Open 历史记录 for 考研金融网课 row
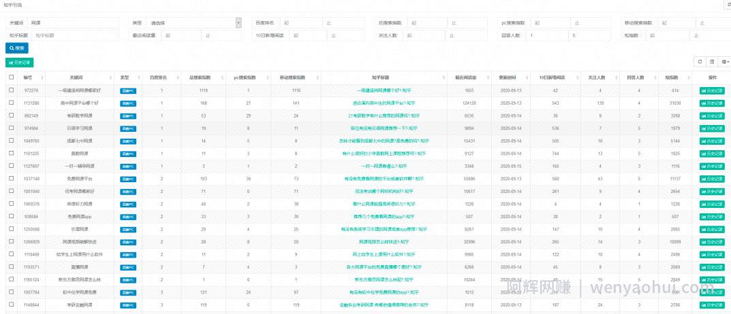This screenshot has height=314, width=731. point(712,305)
